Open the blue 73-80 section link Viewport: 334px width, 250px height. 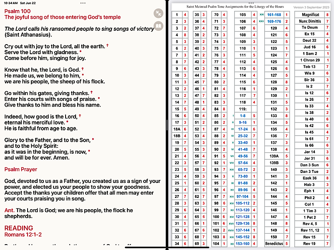tap(243, 176)
